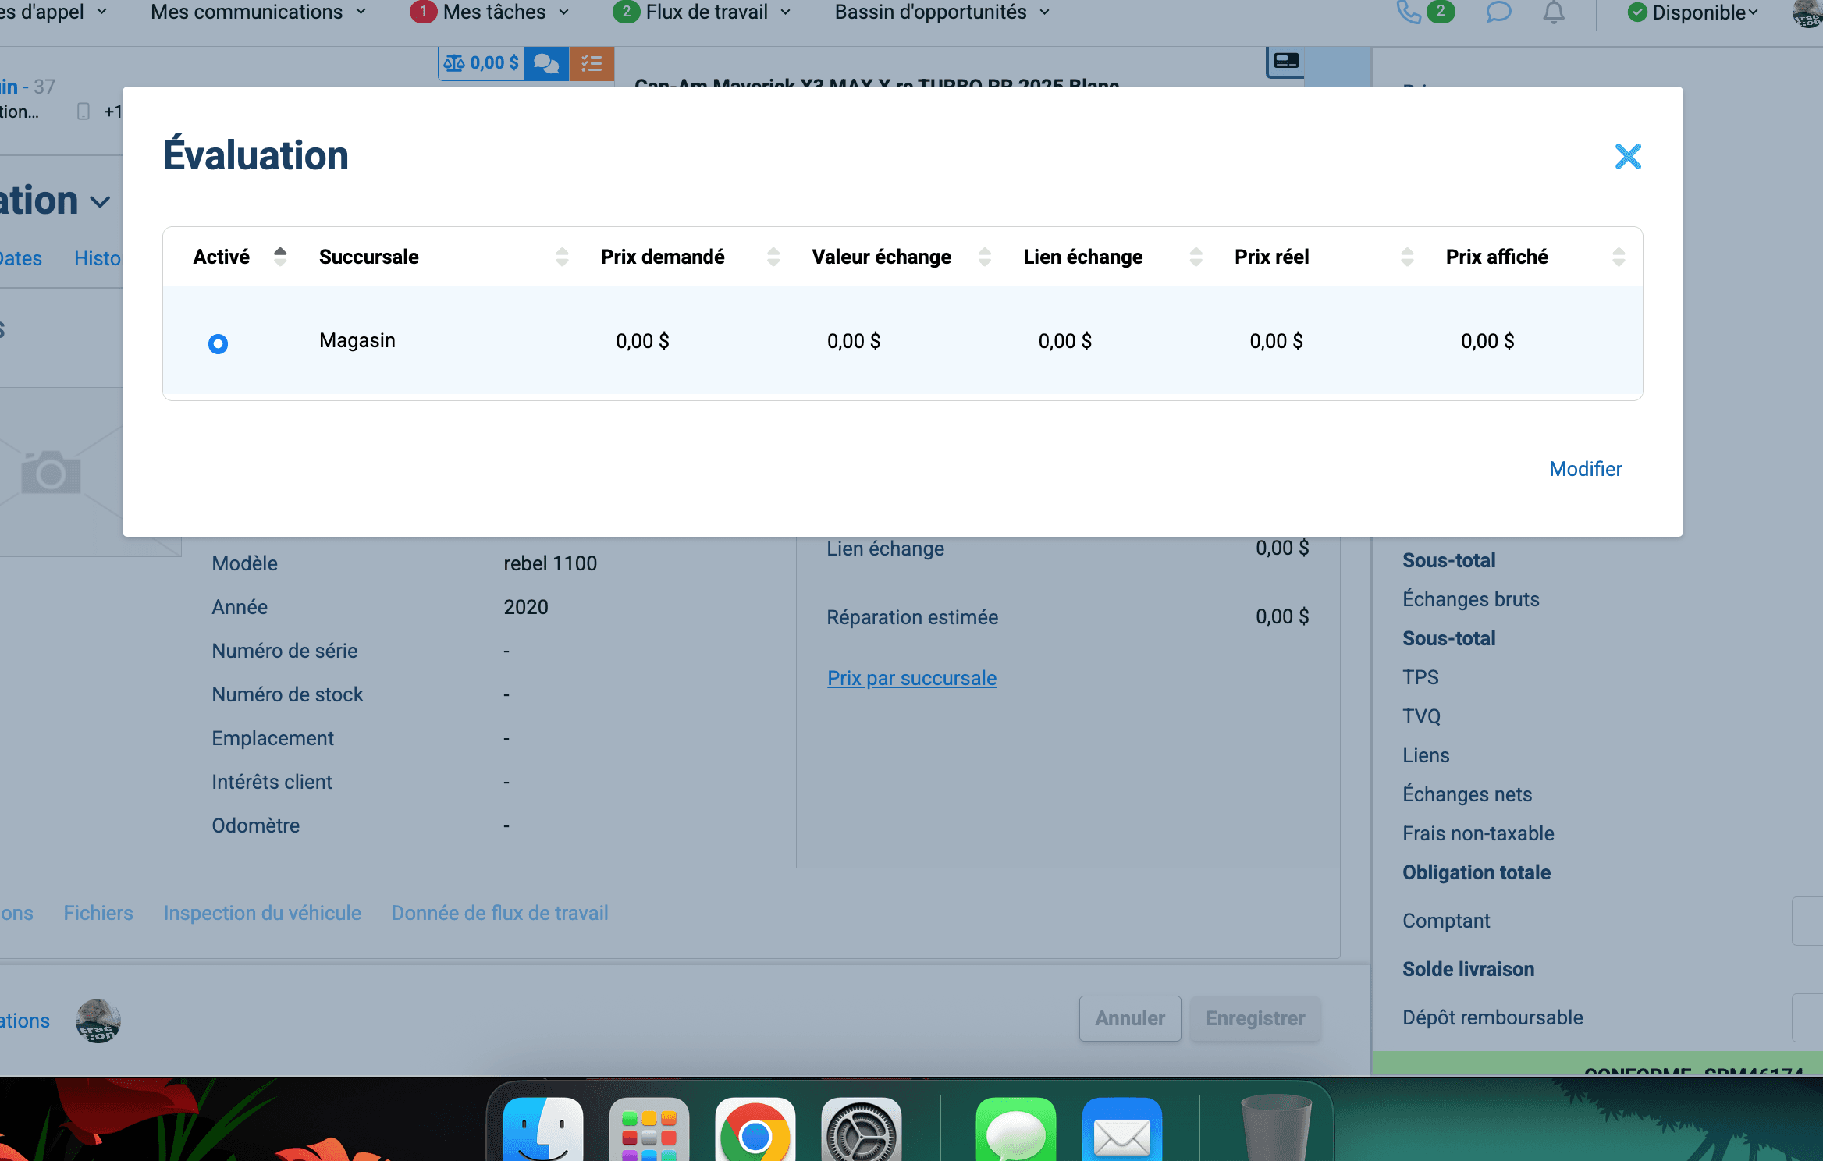Switch to Inspection du véhicule tab
The image size is (1823, 1161).
point(262,913)
